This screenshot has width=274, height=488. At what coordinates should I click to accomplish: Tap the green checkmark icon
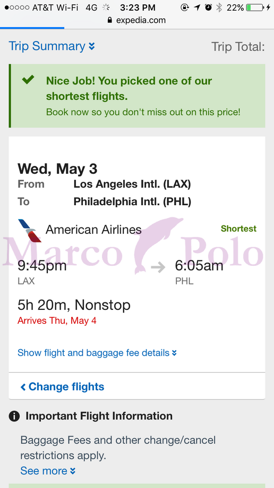click(28, 80)
